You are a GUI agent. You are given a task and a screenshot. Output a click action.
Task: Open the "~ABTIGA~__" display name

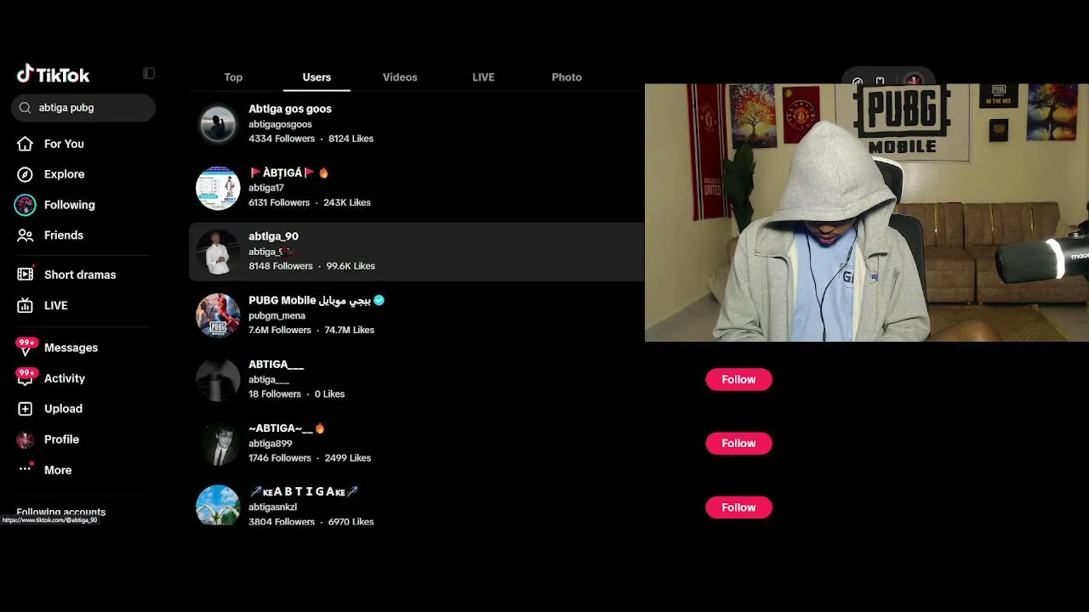click(281, 428)
